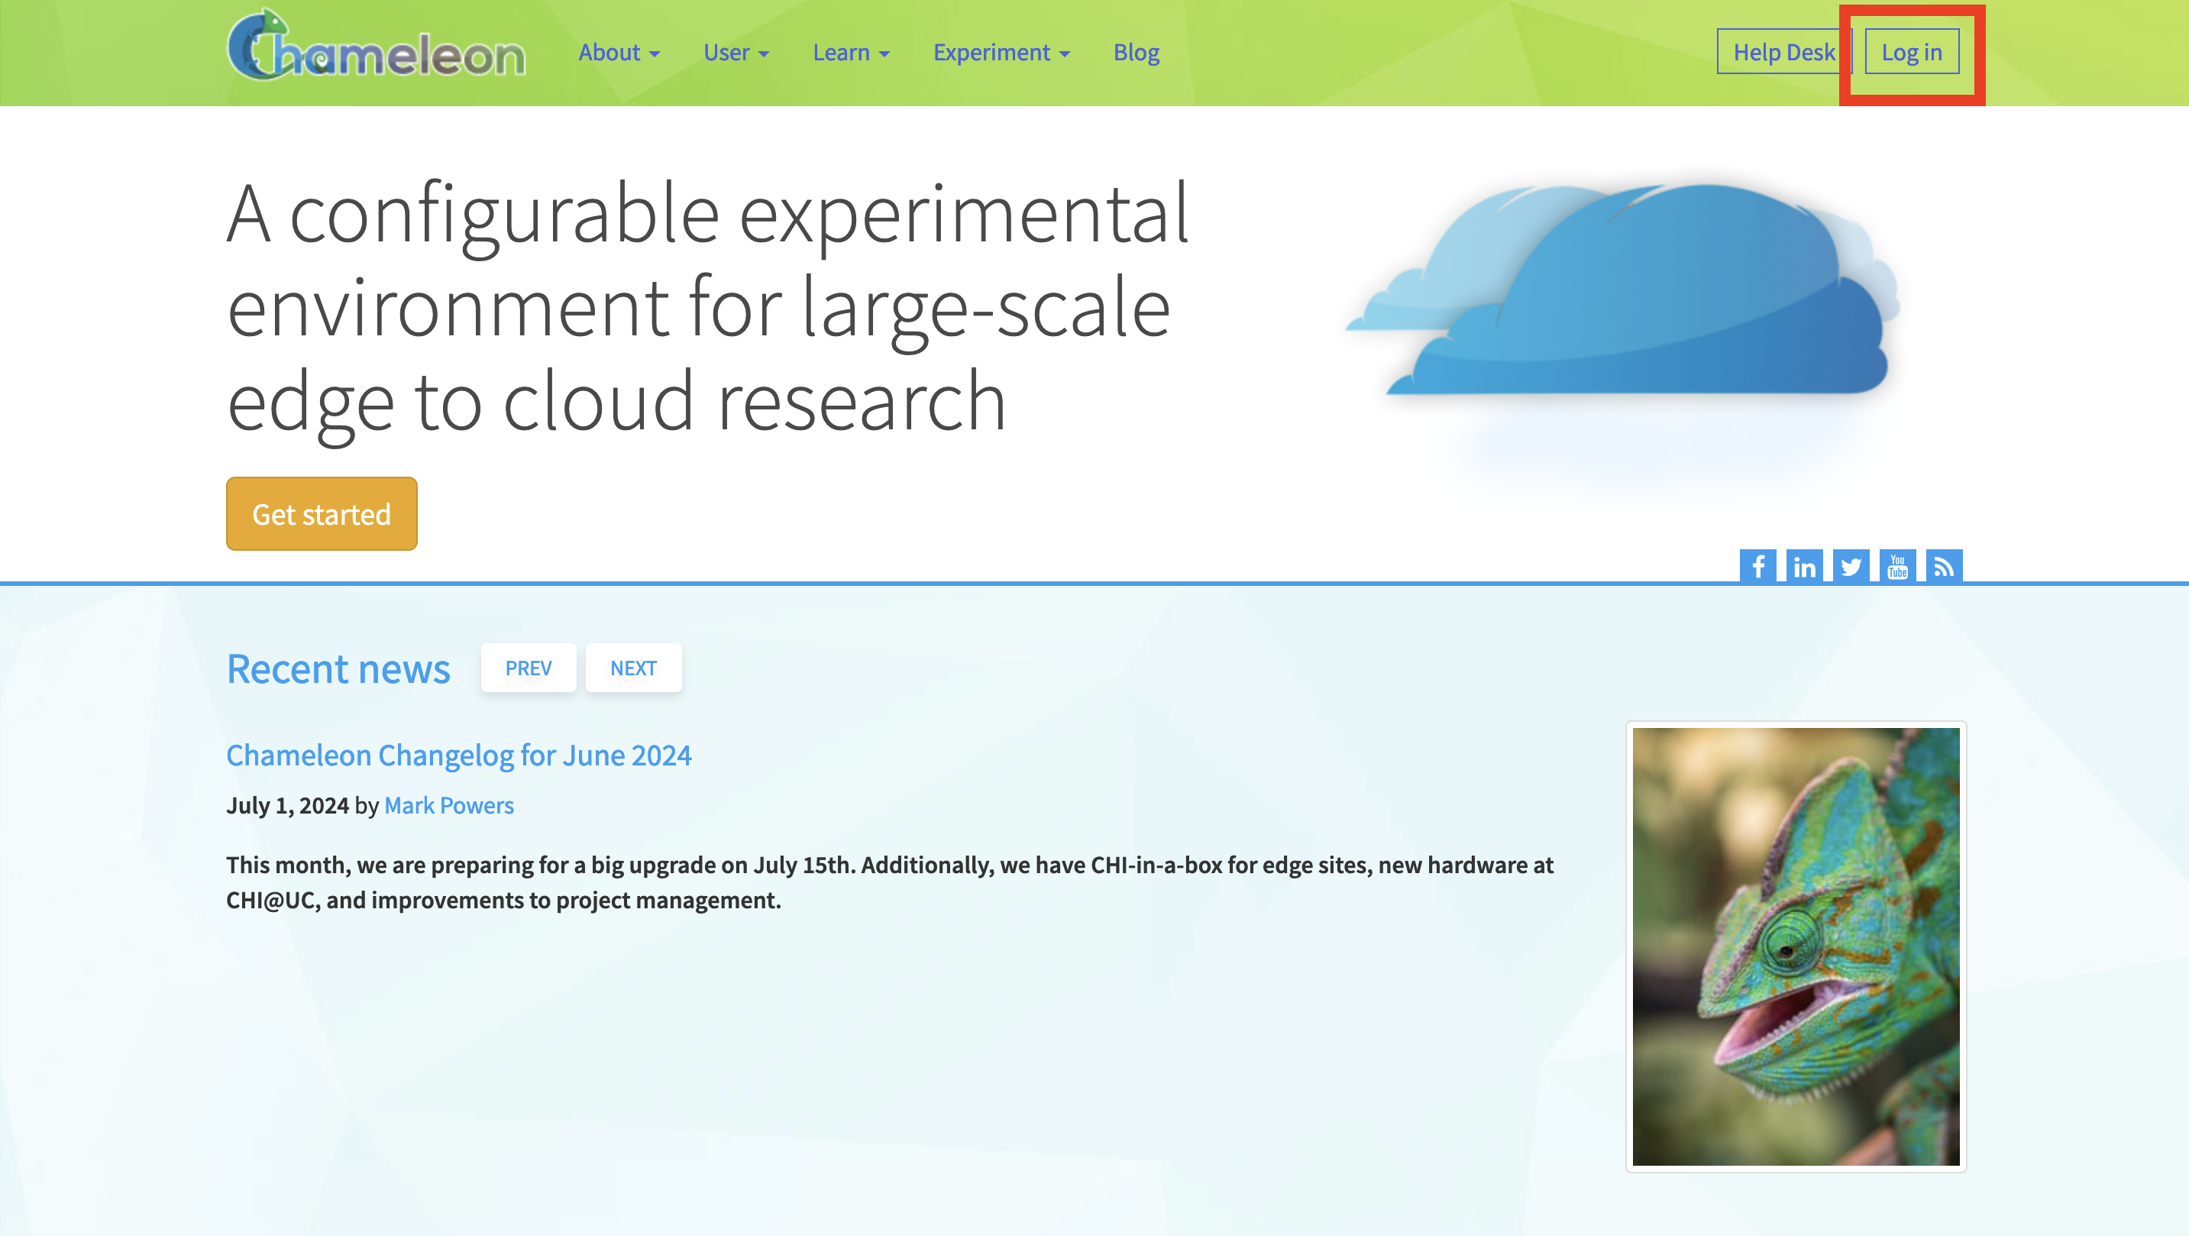Open the Facebook social icon
The height and width of the screenshot is (1236, 2189).
[x=1757, y=566]
